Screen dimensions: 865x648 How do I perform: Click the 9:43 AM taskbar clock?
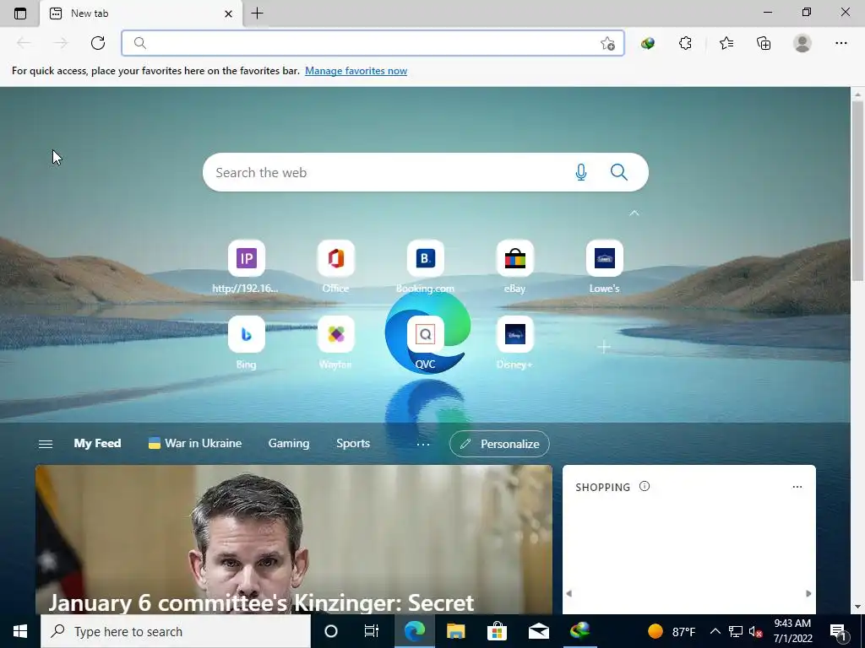point(792,631)
